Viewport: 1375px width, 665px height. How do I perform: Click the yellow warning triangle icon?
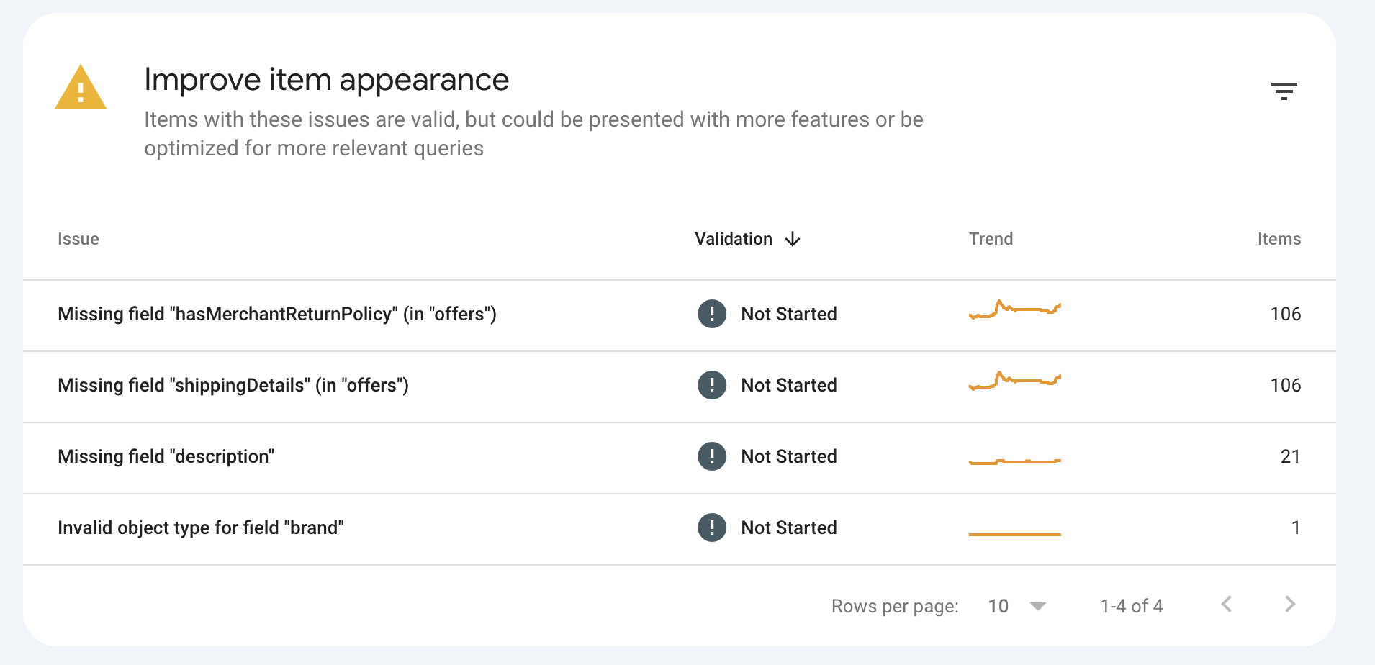81,89
